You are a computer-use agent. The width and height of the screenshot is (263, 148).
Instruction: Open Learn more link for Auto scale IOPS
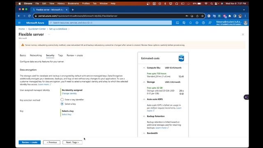164,109
